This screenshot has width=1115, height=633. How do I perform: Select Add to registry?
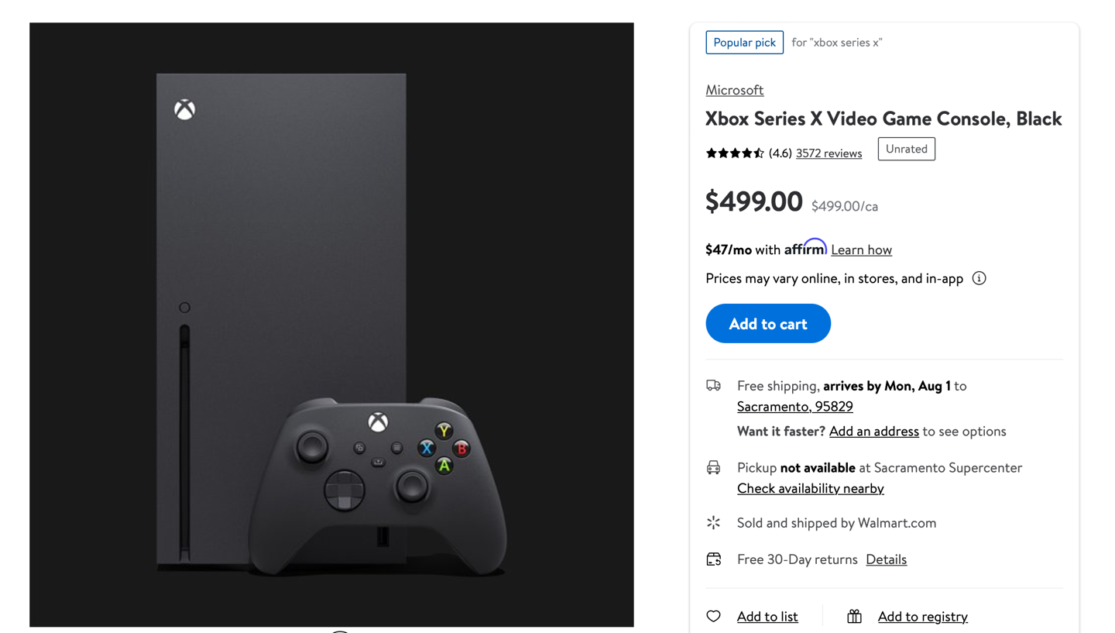coord(922,616)
